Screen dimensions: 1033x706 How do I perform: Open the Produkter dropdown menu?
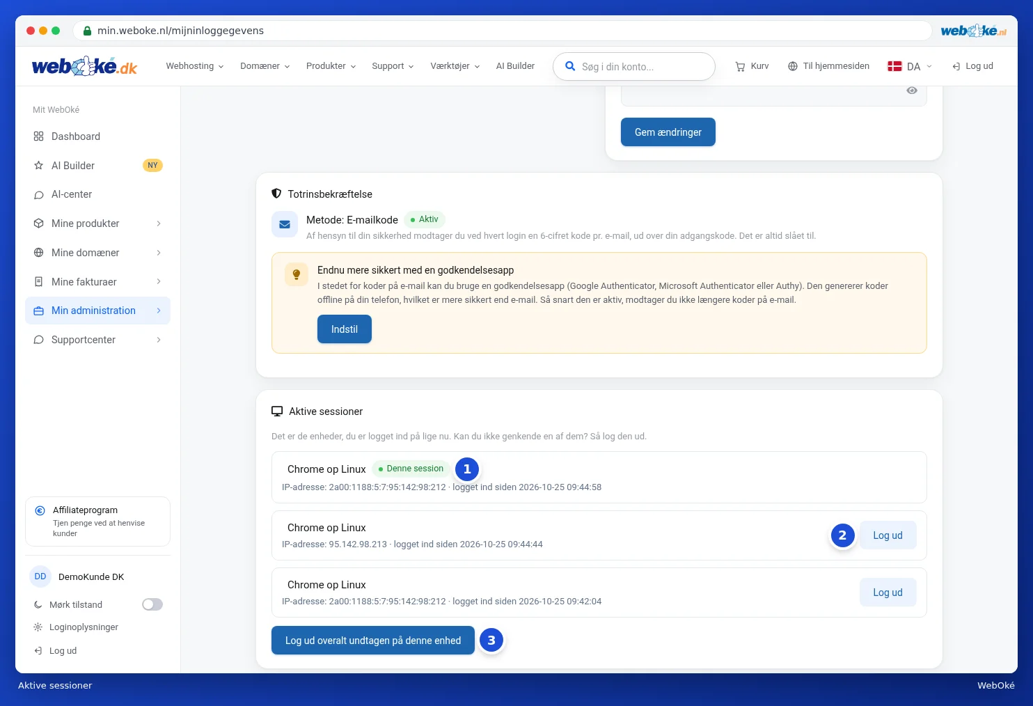tap(331, 66)
